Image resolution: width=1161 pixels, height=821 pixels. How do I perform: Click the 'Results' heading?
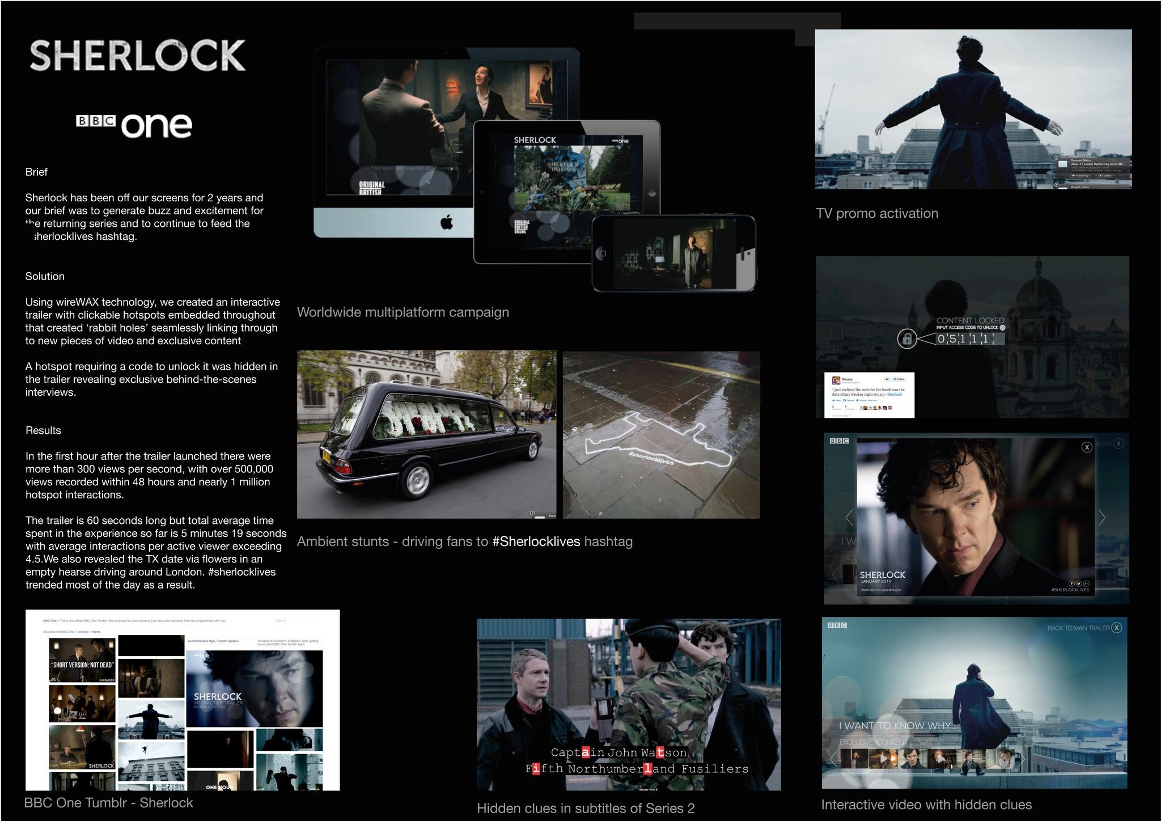pos(43,430)
